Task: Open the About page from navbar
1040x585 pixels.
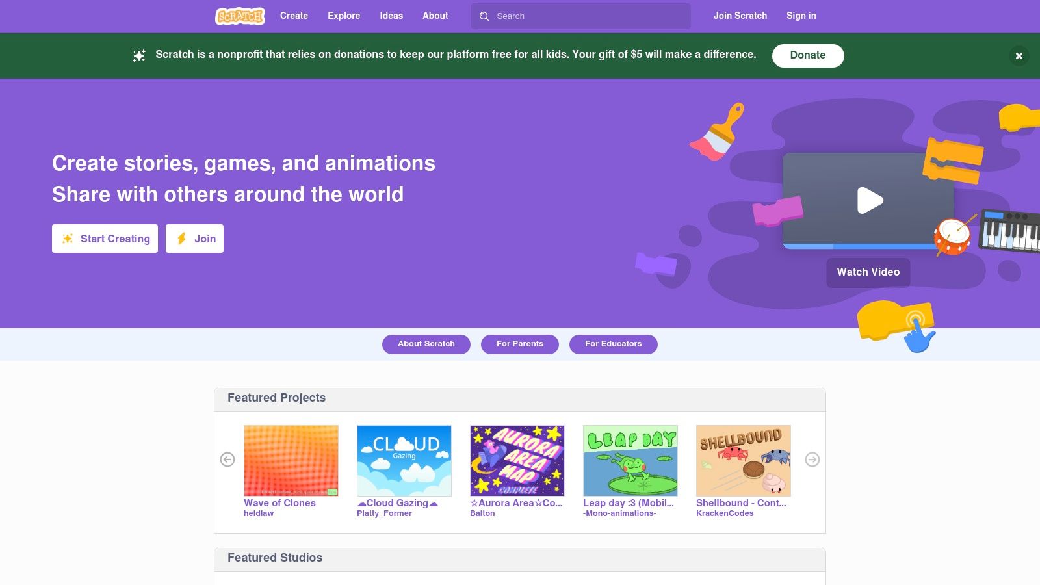Action: click(x=435, y=16)
